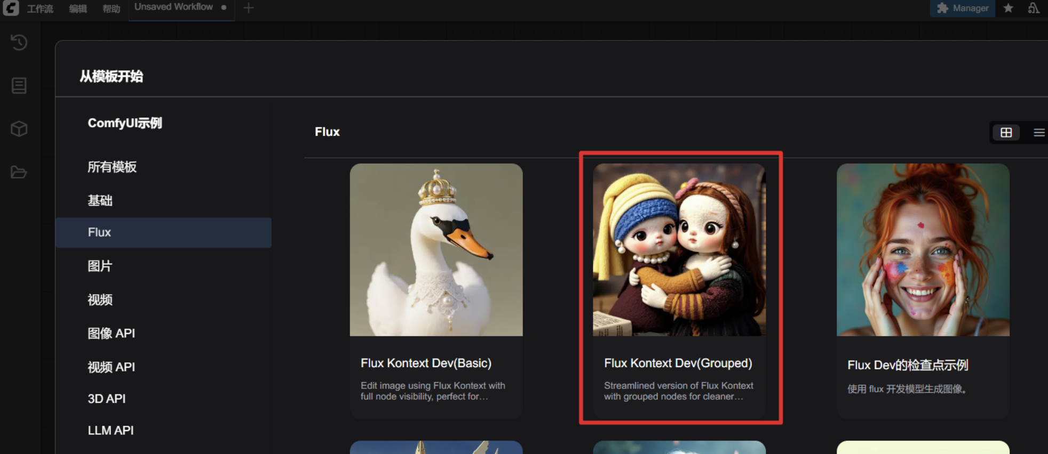Screen dimensions: 1048x454
Task: Switch templates to grid view
Action: click(x=1006, y=132)
